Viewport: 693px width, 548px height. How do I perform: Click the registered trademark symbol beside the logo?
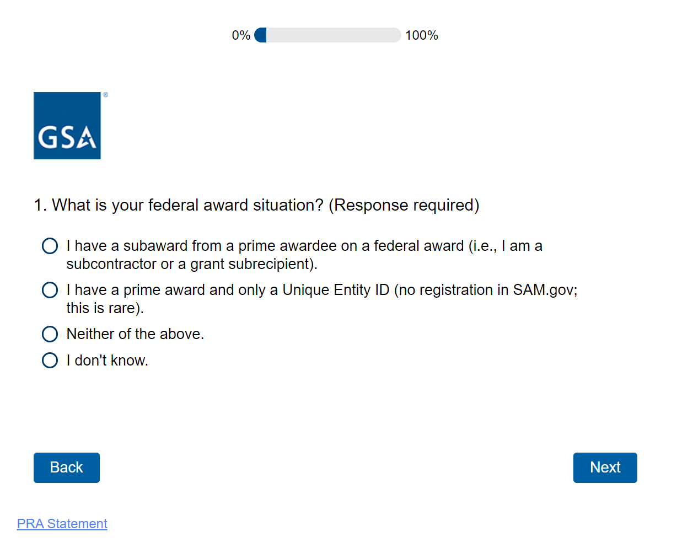(x=105, y=95)
